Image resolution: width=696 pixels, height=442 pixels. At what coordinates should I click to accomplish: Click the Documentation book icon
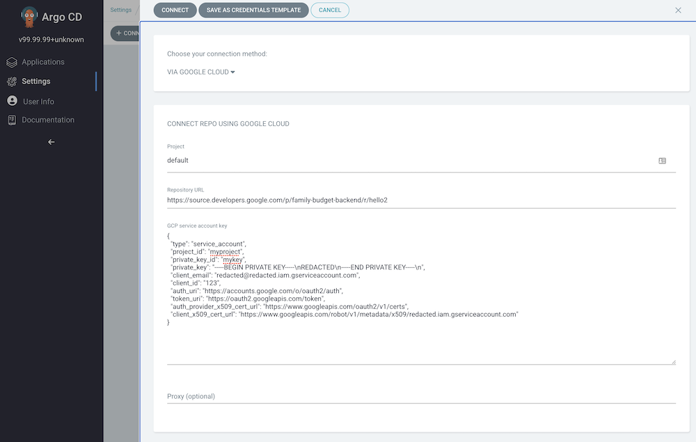click(x=12, y=120)
